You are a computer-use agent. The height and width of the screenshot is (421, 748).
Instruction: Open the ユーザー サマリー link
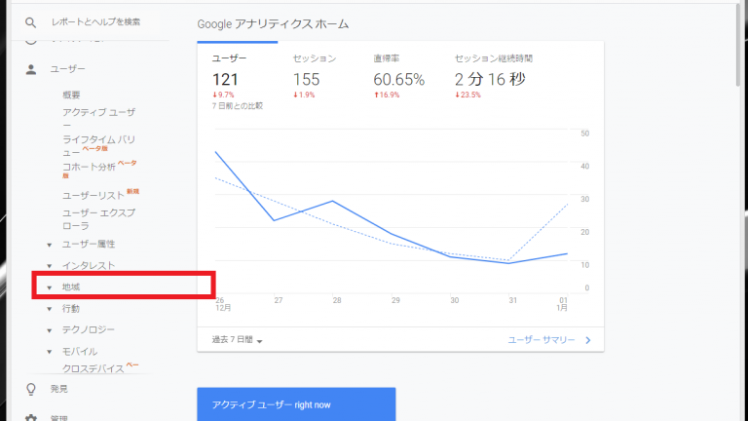tap(542, 340)
